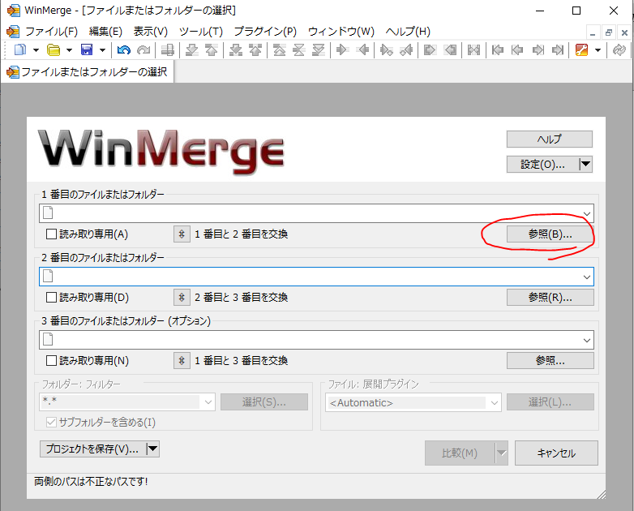
Task: Expand the Options icon dropdown arrow
Action: coord(598,50)
